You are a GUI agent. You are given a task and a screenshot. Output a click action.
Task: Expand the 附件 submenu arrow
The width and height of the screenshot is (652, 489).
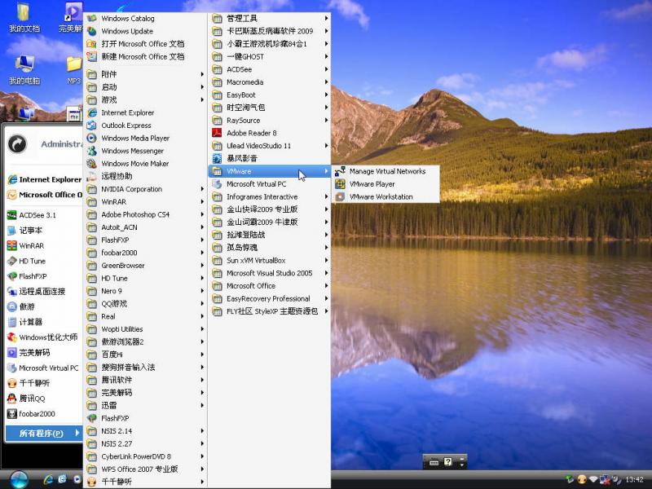coord(202,74)
